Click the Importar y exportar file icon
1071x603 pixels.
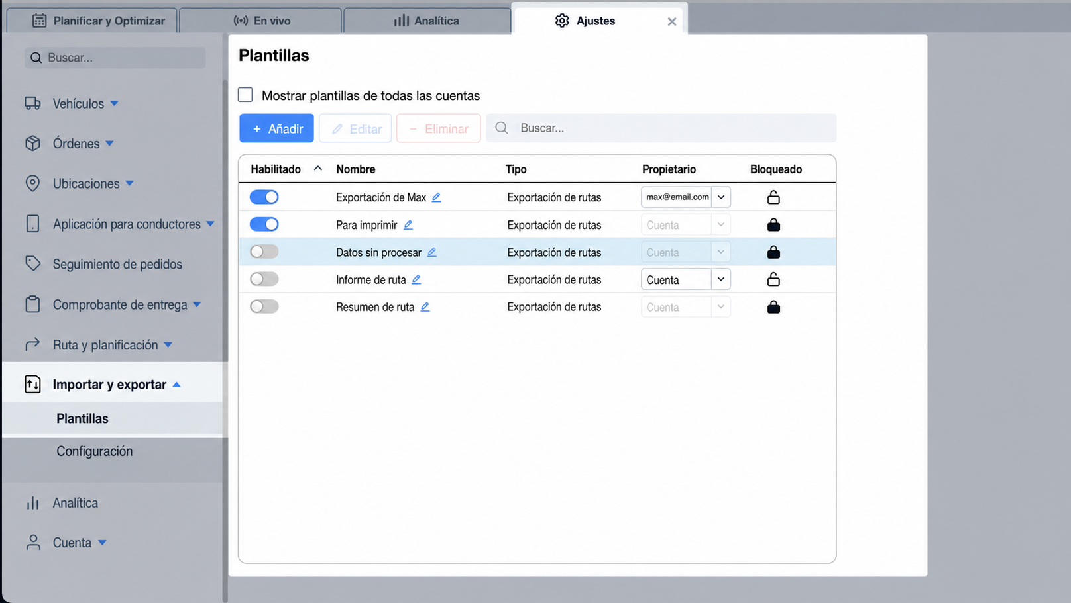(x=32, y=384)
